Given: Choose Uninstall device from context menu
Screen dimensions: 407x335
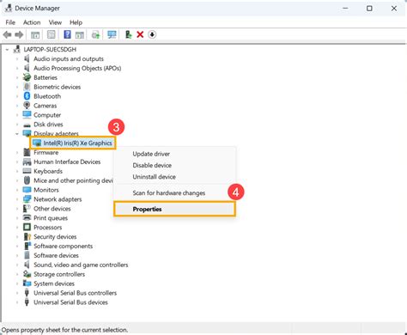Looking at the screenshot, I should click(x=175, y=177).
